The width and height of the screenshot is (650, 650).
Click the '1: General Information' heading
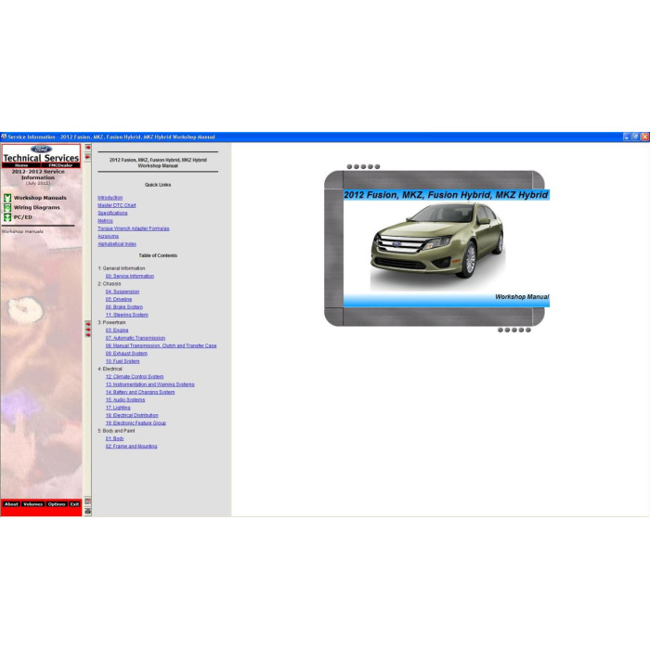(122, 268)
